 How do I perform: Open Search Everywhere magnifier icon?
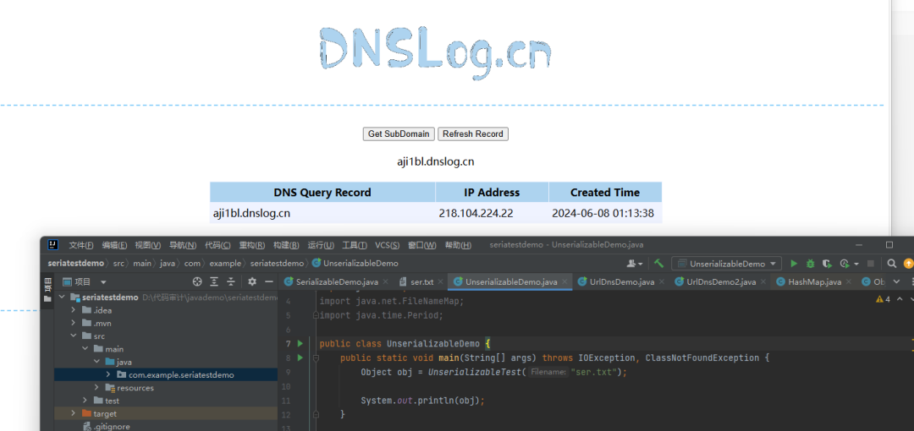(x=891, y=264)
